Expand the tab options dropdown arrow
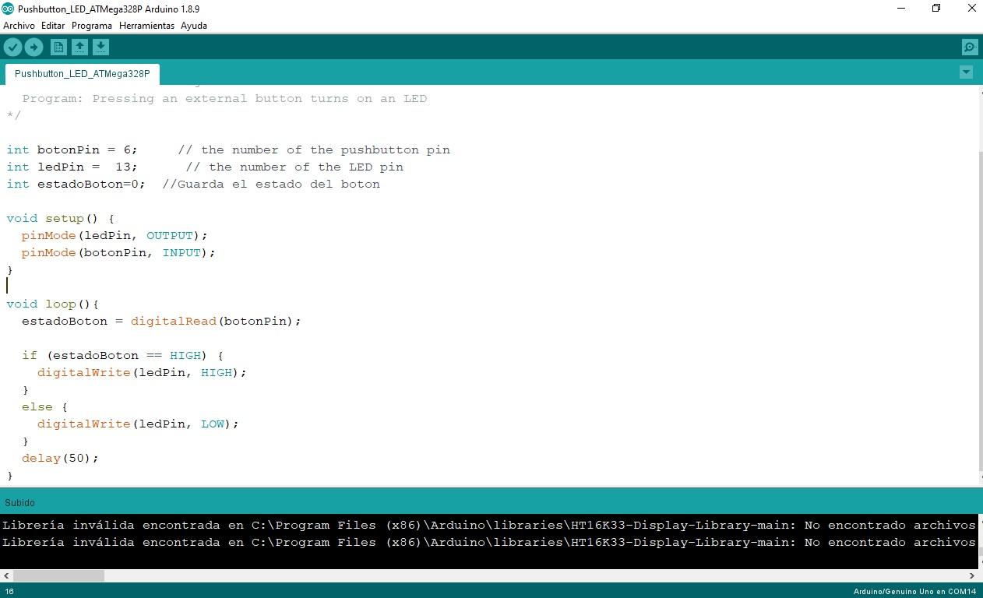The height and width of the screenshot is (598, 983). point(966,72)
